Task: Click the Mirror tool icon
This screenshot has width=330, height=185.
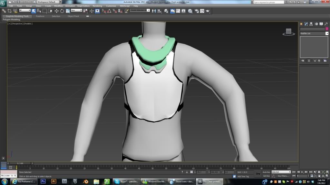Action: pyautogui.click(x=154, y=11)
